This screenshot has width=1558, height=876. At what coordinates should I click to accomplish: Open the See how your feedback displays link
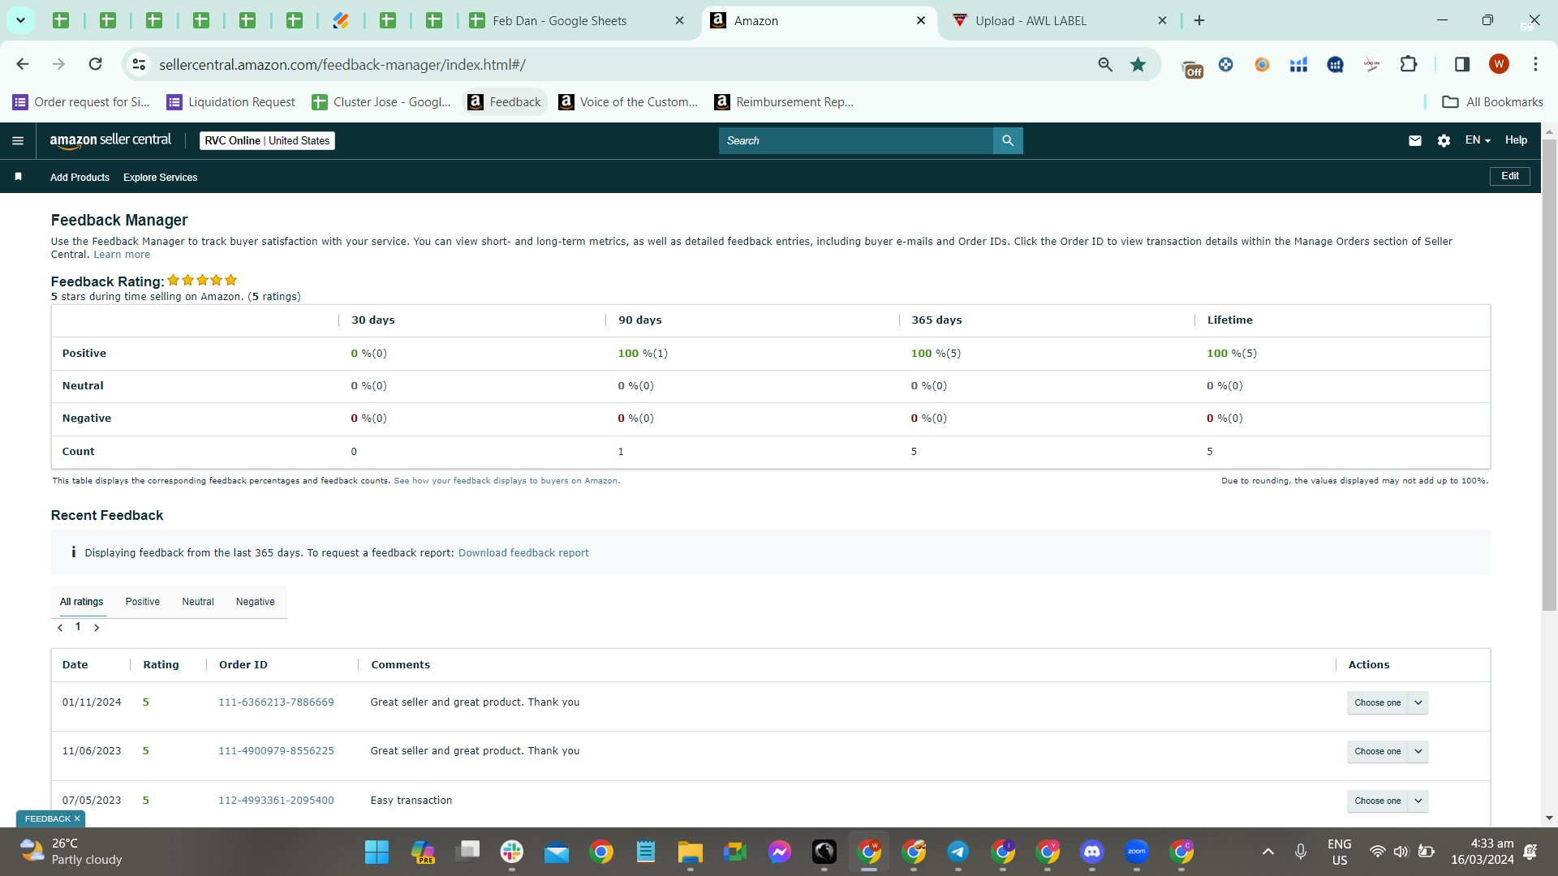(x=506, y=481)
